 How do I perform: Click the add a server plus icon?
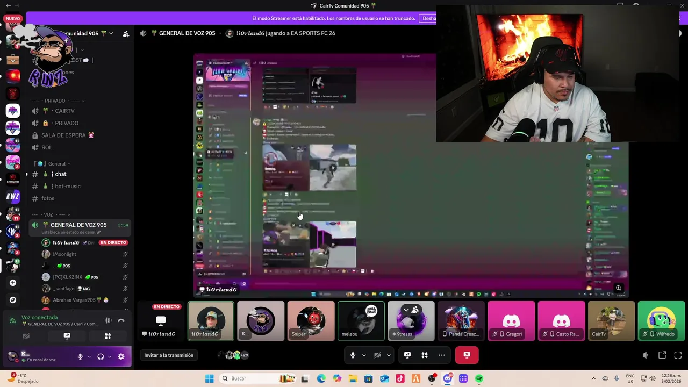point(13,283)
